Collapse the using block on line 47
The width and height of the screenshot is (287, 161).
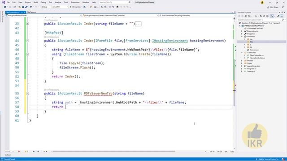coord(27,54)
